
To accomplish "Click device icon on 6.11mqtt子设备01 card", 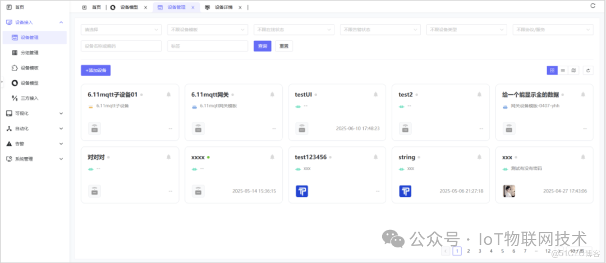I will tap(95, 128).
